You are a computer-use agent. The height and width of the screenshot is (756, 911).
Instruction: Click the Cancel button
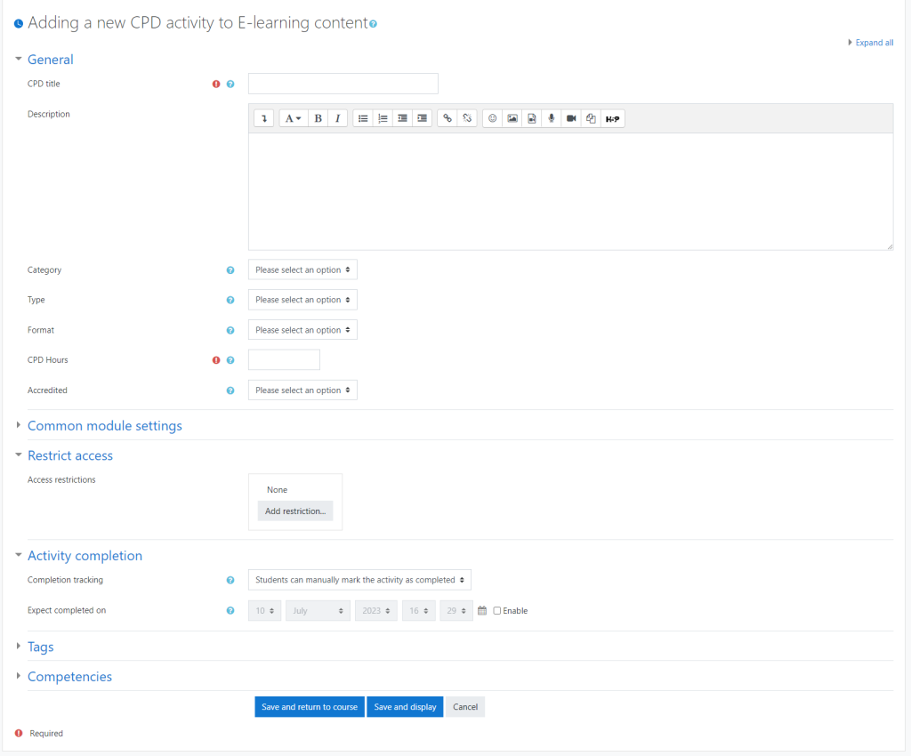[465, 707]
